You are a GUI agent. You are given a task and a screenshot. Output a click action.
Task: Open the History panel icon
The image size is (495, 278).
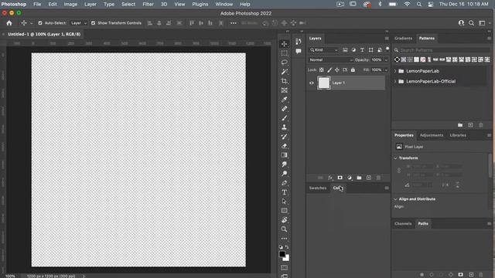pos(299,41)
